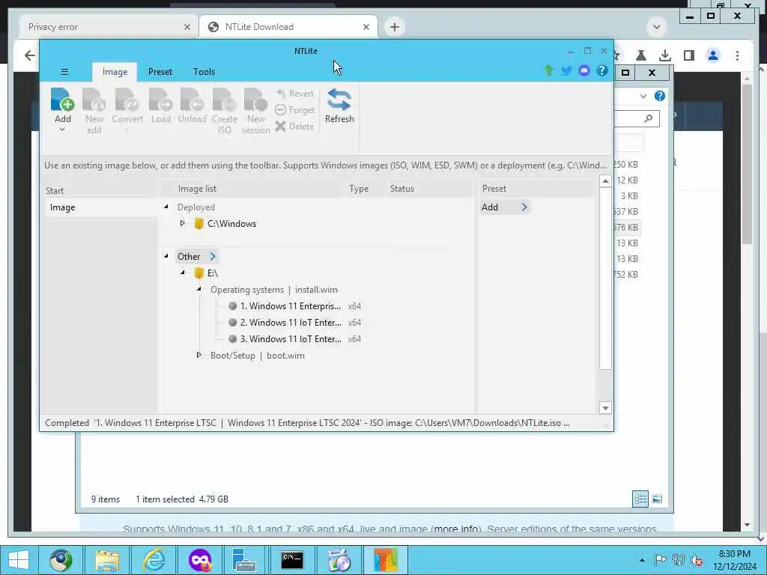Click the browser back arrow
Screen dimensions: 767x575
coord(30,55)
